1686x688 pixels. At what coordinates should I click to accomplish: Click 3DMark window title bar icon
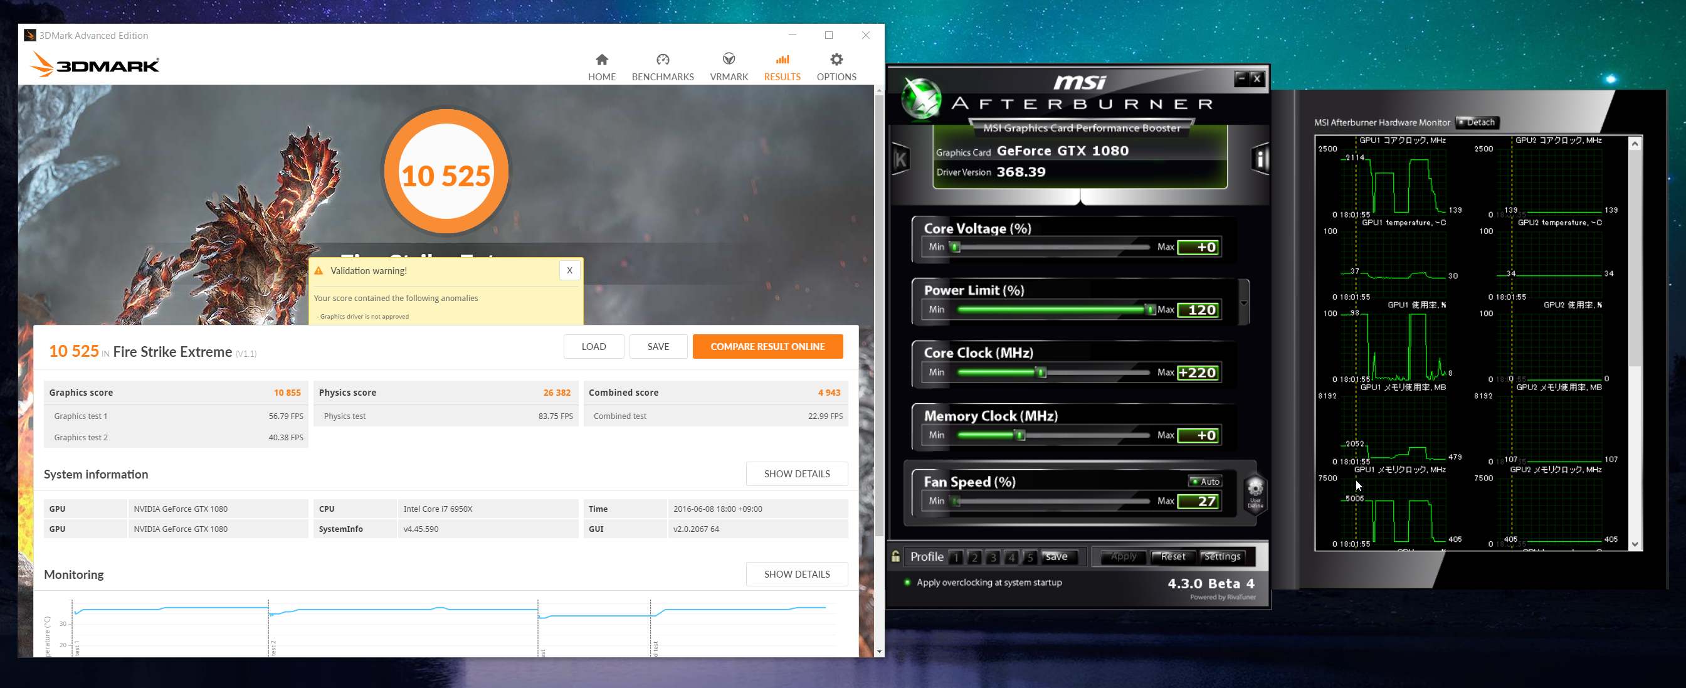click(x=29, y=35)
